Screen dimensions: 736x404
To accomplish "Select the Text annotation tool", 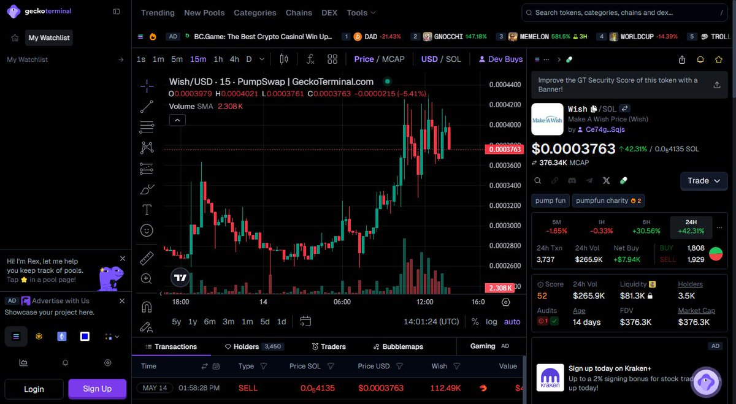I will 147,210.
